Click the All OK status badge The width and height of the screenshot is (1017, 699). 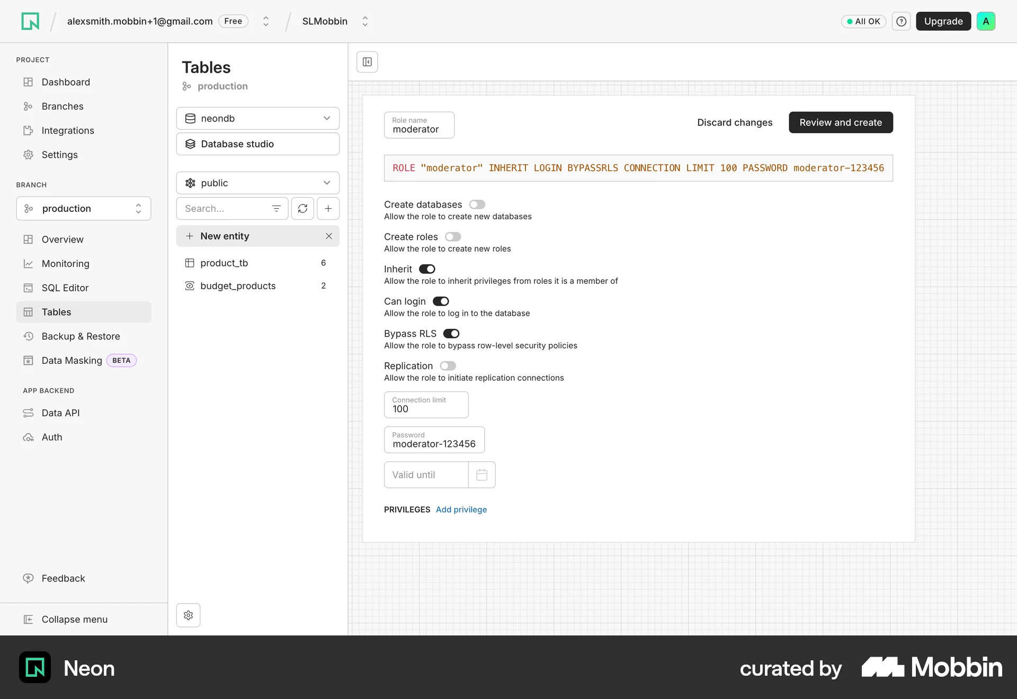[x=863, y=21]
